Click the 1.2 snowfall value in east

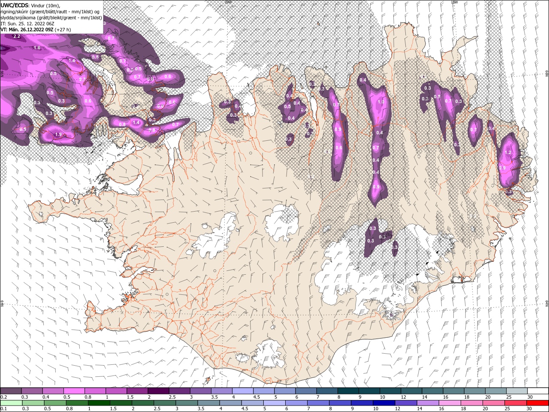coord(509,152)
